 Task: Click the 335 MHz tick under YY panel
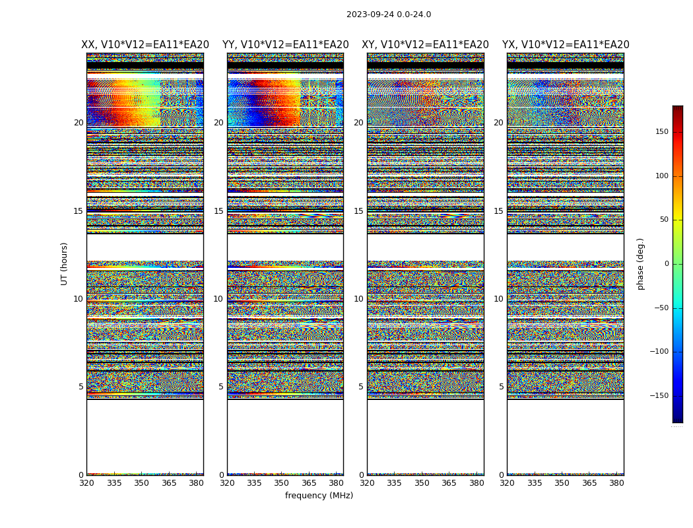point(255,483)
